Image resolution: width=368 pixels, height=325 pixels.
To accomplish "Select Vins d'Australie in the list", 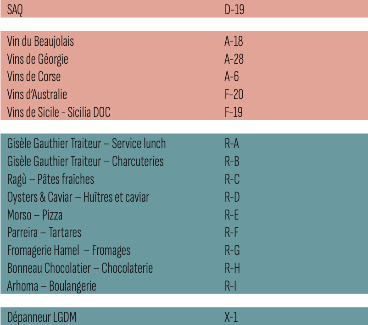I will [37, 94].
